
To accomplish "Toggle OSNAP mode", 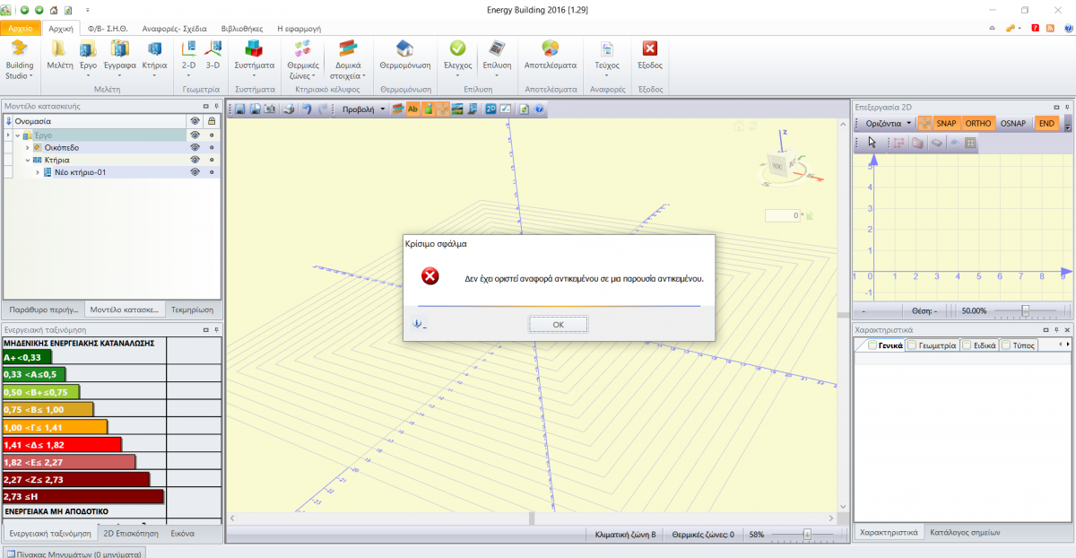I will [x=1013, y=123].
